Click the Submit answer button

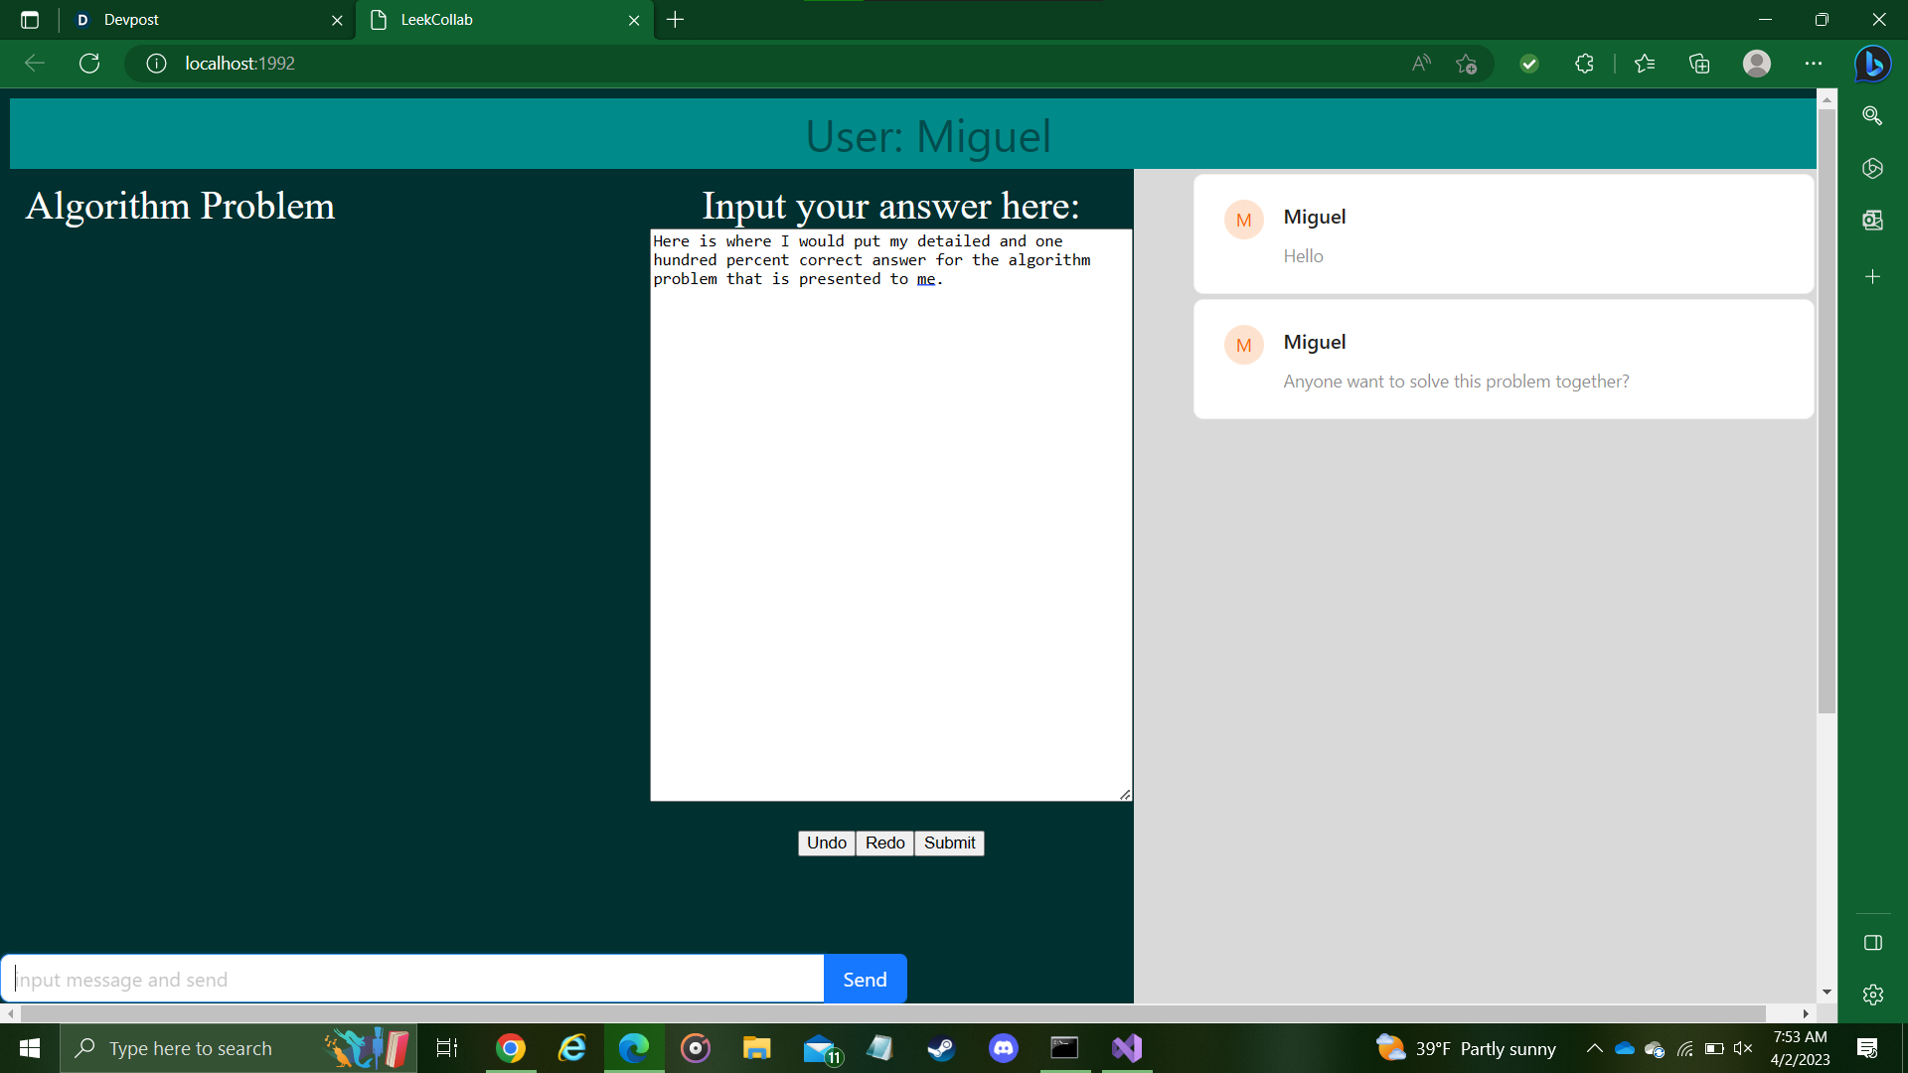[949, 843]
